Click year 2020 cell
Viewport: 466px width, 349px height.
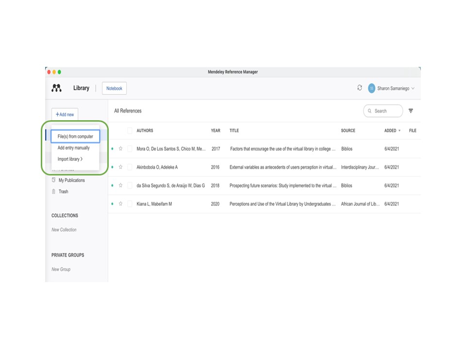[x=215, y=204]
